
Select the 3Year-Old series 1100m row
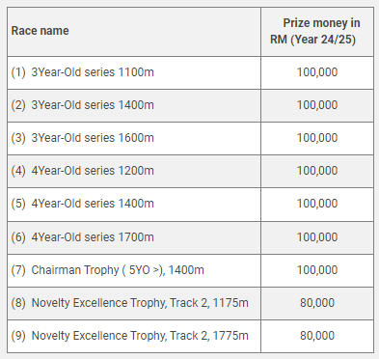190,72
